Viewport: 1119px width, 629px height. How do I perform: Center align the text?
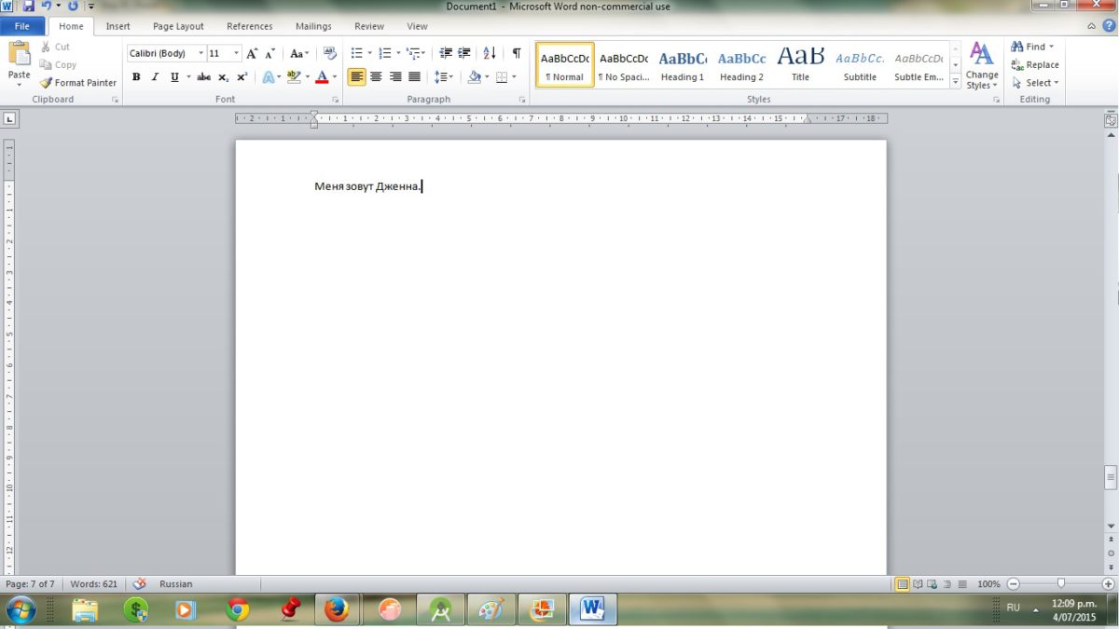pos(376,77)
